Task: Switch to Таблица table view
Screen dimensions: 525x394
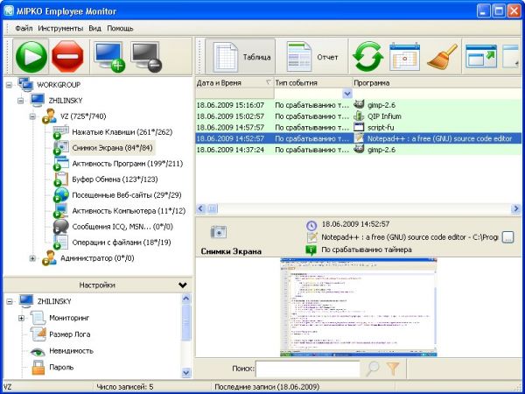Action: coord(244,57)
